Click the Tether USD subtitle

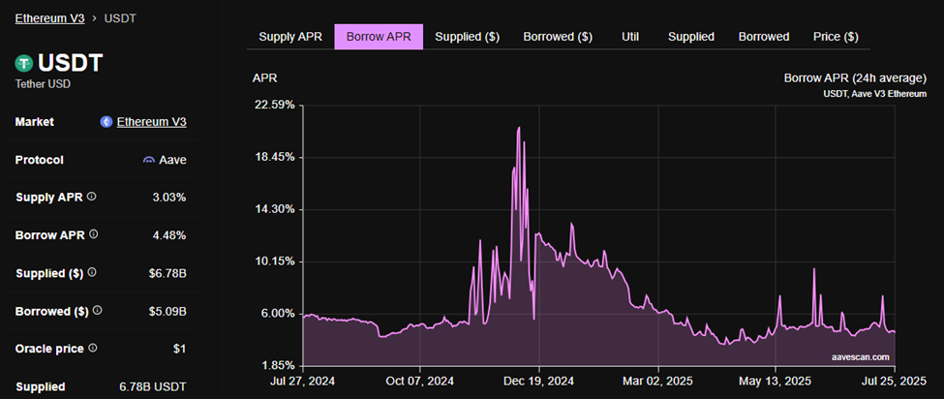[x=43, y=83]
